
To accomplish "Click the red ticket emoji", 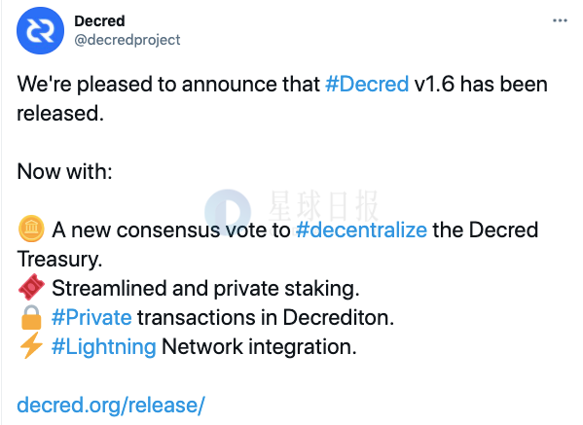I will click(x=31, y=287).
